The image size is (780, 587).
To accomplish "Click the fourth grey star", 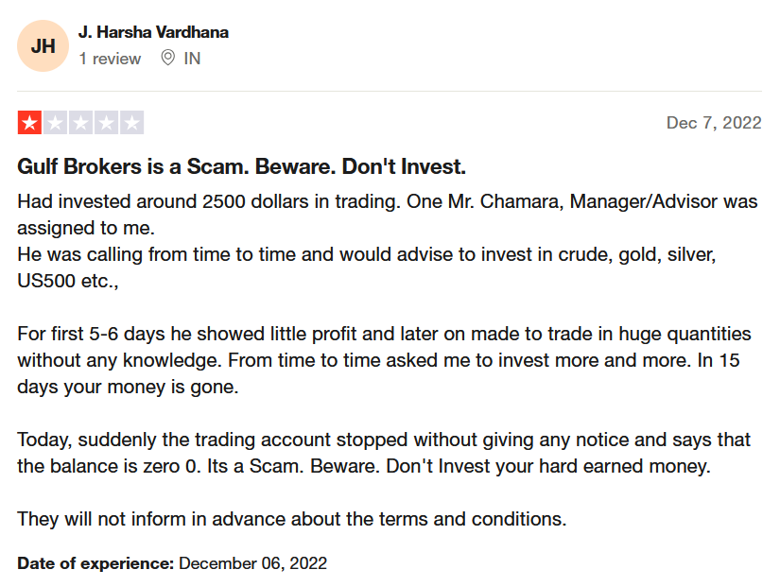I will [x=107, y=122].
